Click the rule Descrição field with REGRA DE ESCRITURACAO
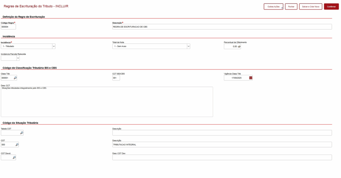 point(222,27)
